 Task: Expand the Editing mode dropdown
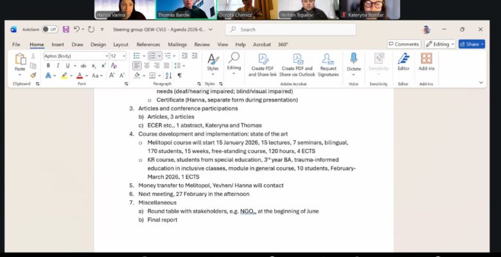click(439, 44)
